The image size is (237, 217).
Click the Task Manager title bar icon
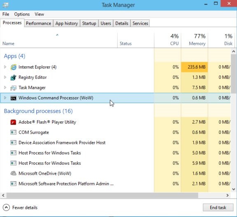6,5
